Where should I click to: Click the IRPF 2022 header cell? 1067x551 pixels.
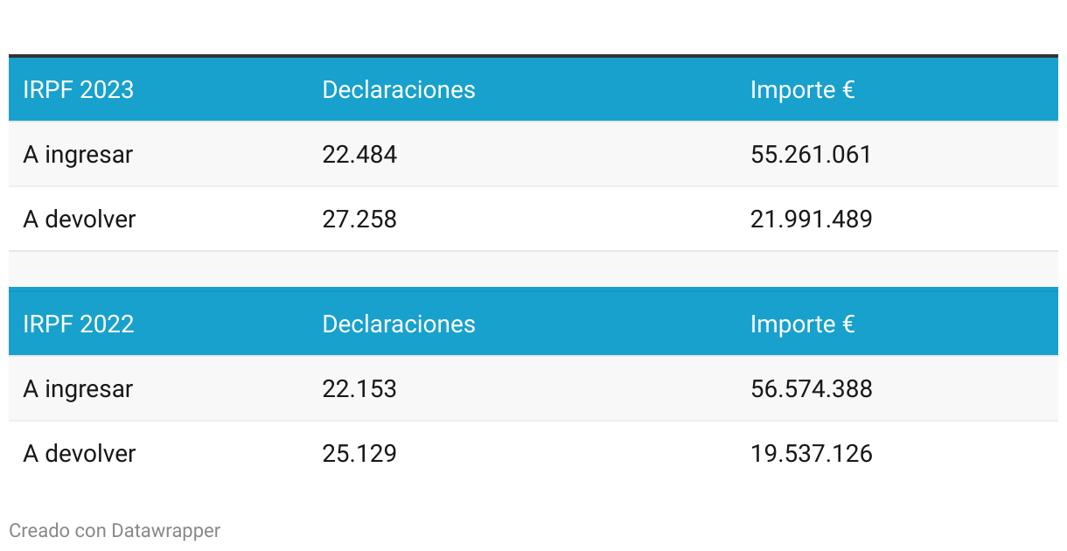point(78,324)
